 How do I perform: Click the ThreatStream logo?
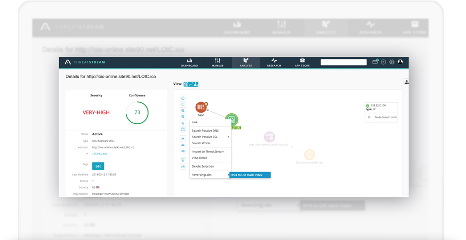[84, 62]
